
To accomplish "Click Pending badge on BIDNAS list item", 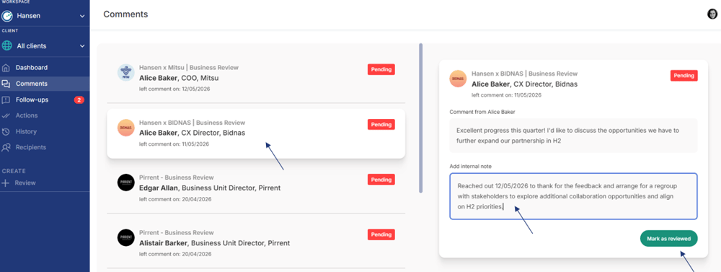I will (x=381, y=125).
